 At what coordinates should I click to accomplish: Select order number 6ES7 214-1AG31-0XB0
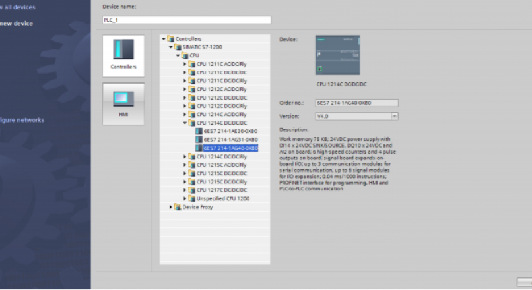(x=231, y=140)
